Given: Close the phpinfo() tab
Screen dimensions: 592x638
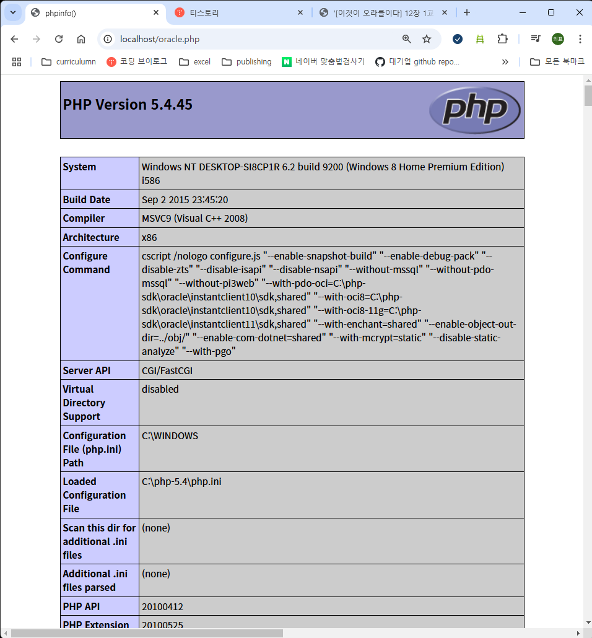Looking at the screenshot, I should 156,13.
